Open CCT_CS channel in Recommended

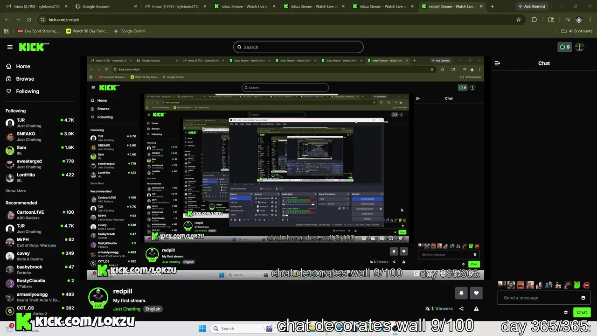coord(40,310)
